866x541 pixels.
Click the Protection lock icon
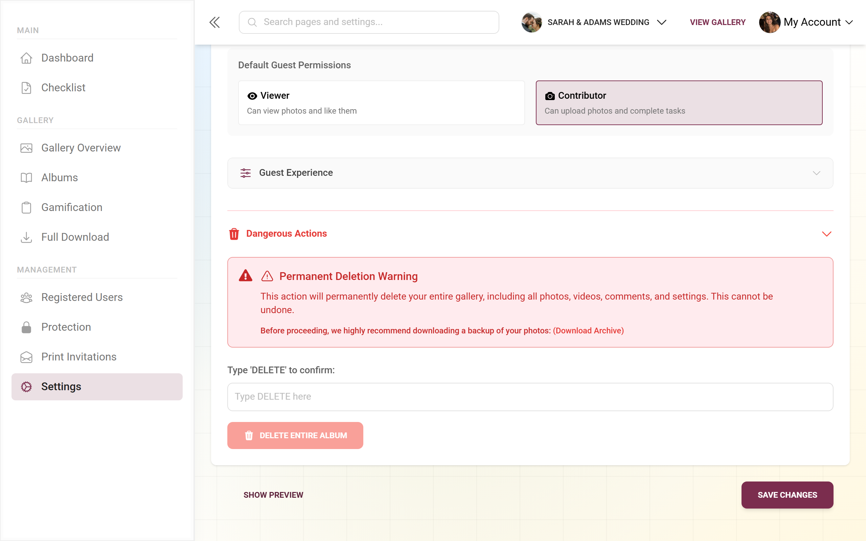26,327
